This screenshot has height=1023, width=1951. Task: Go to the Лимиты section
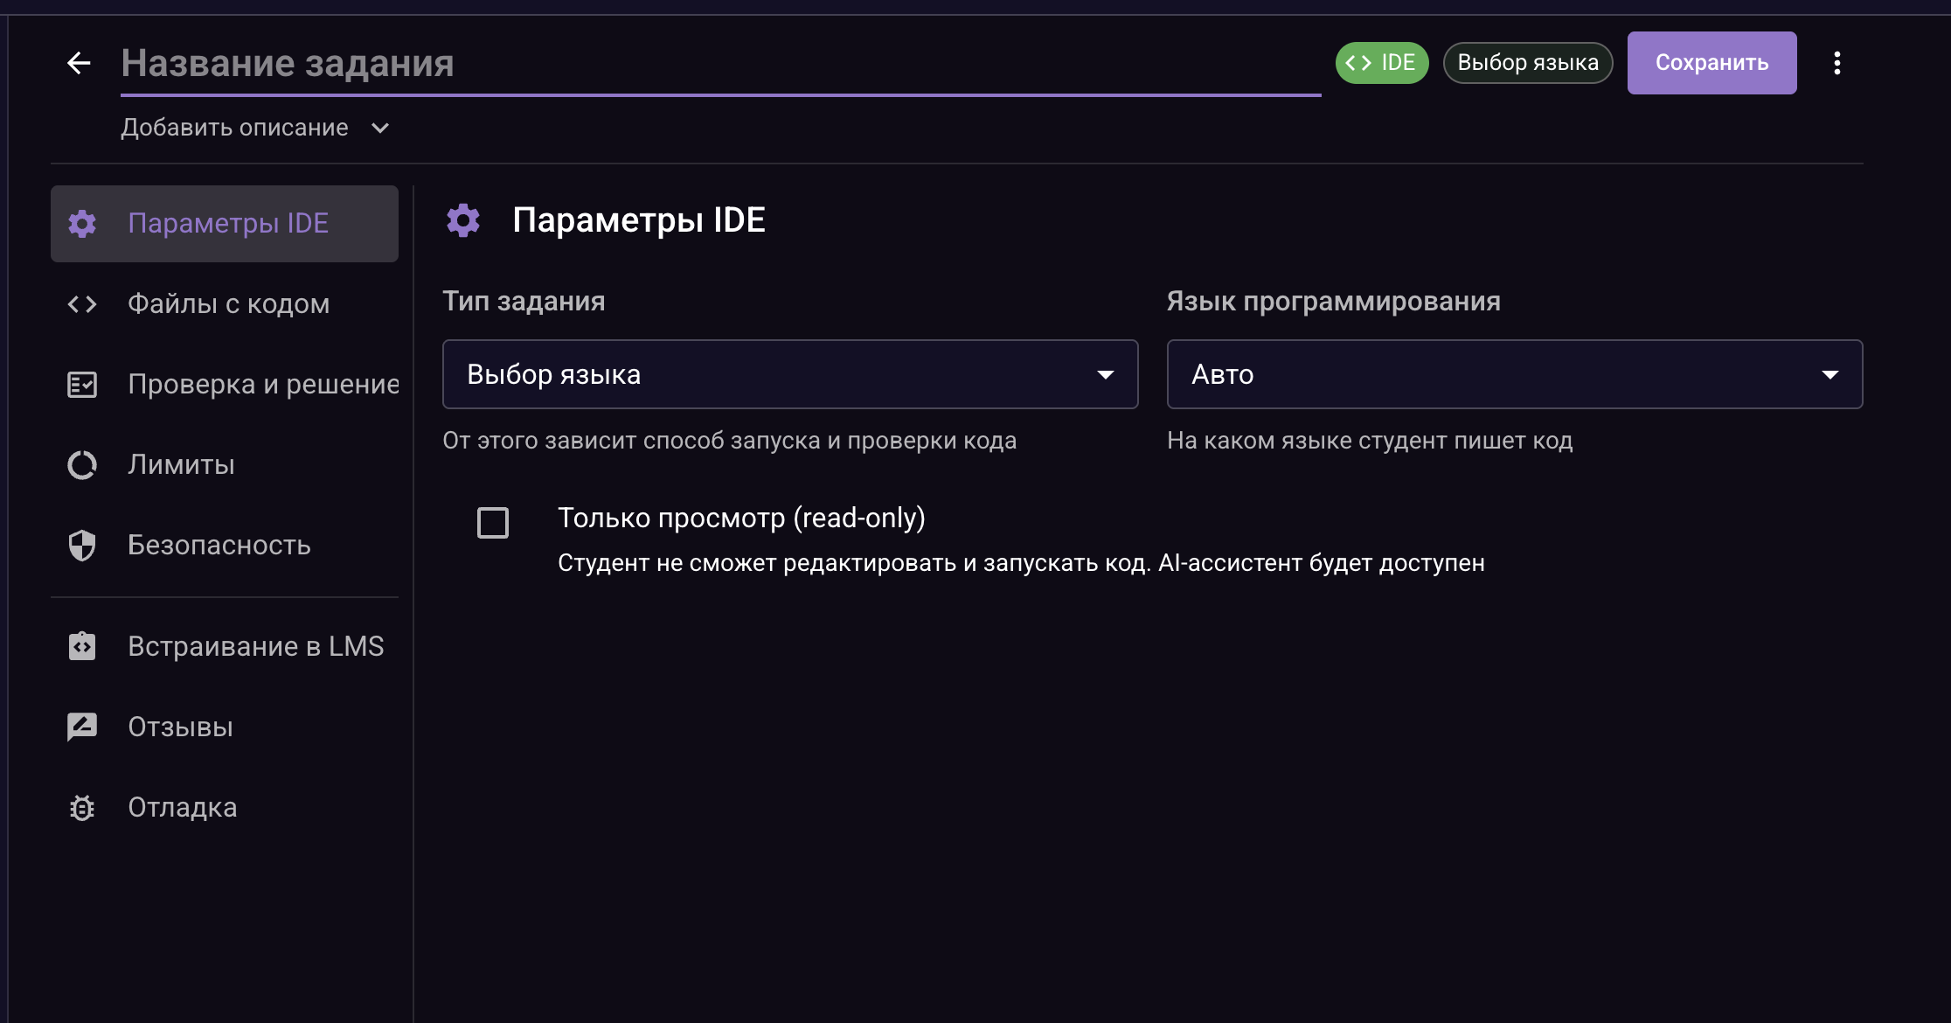pyautogui.click(x=225, y=465)
